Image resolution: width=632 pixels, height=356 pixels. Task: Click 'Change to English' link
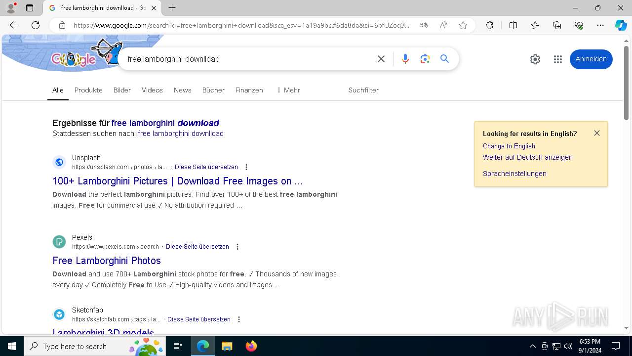click(509, 146)
